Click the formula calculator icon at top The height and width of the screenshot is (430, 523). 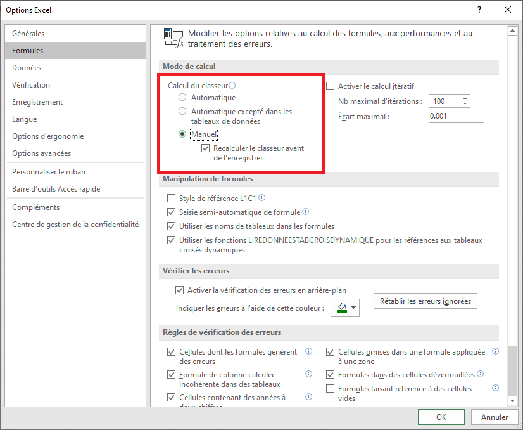173,38
